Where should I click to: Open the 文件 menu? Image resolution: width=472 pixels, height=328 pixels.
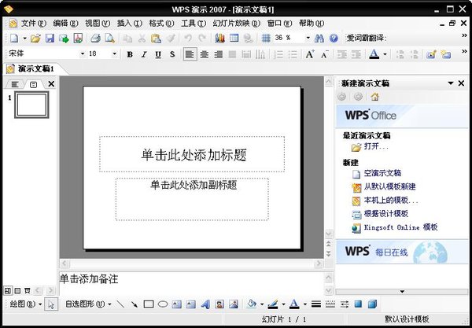33,23
